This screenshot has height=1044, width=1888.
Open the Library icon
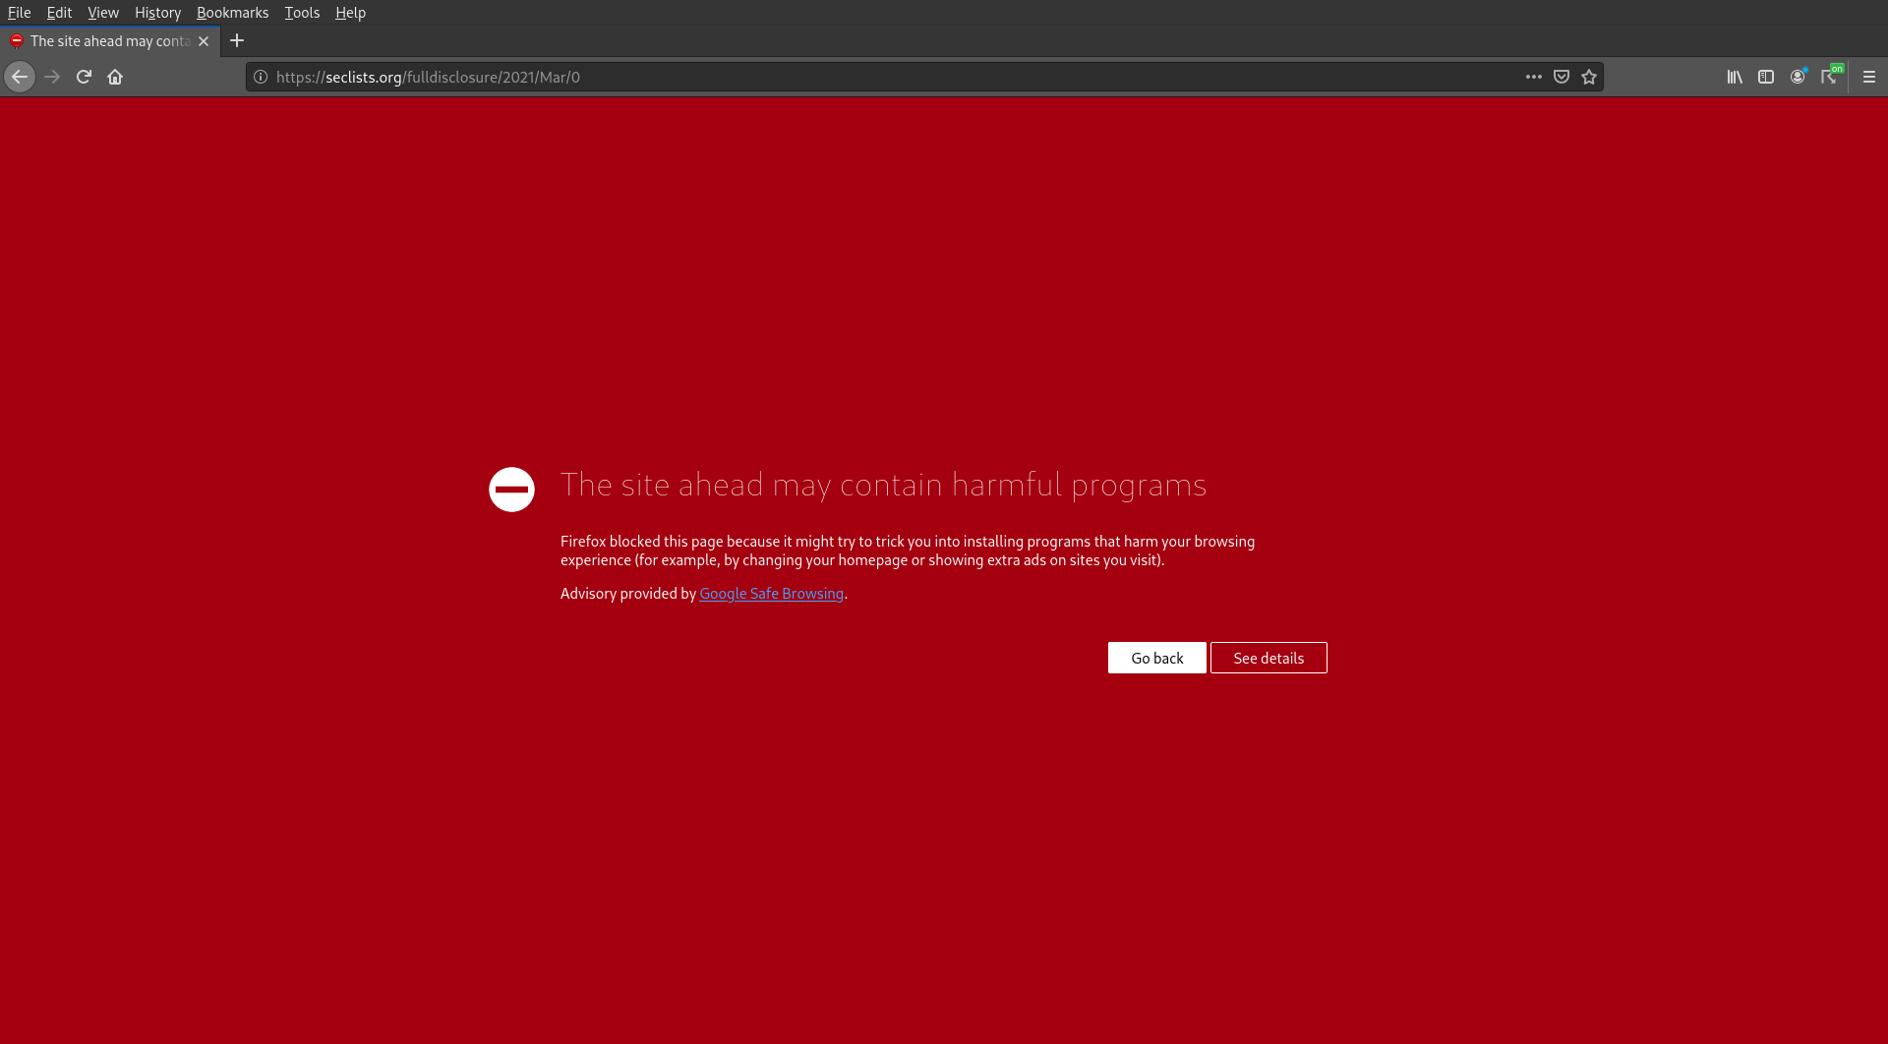(x=1735, y=77)
